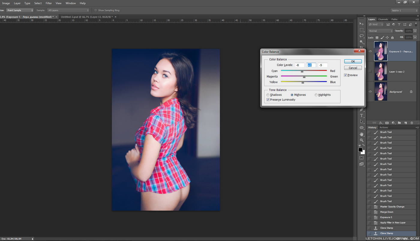Viewport: 420px width, 241px height.
Task: Select the Shadows tone radio button
Action: [268, 95]
